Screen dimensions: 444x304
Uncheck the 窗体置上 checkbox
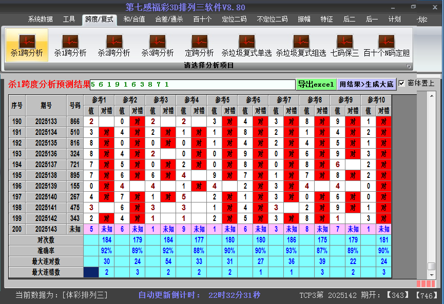click(x=402, y=83)
